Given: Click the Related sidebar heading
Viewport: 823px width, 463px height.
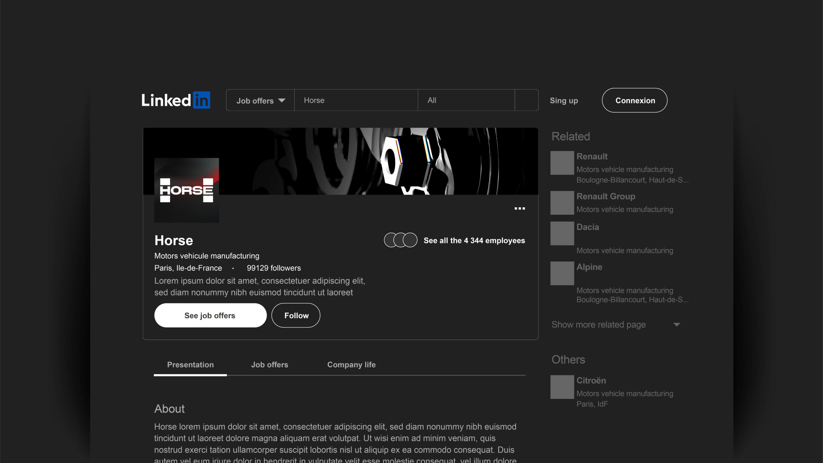Looking at the screenshot, I should tap(571, 136).
